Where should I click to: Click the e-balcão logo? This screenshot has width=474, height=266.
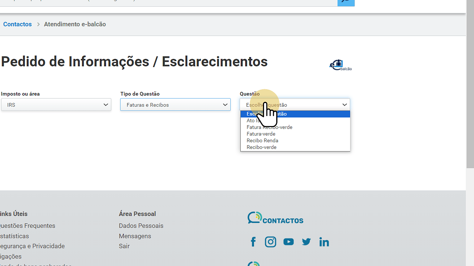click(x=340, y=65)
